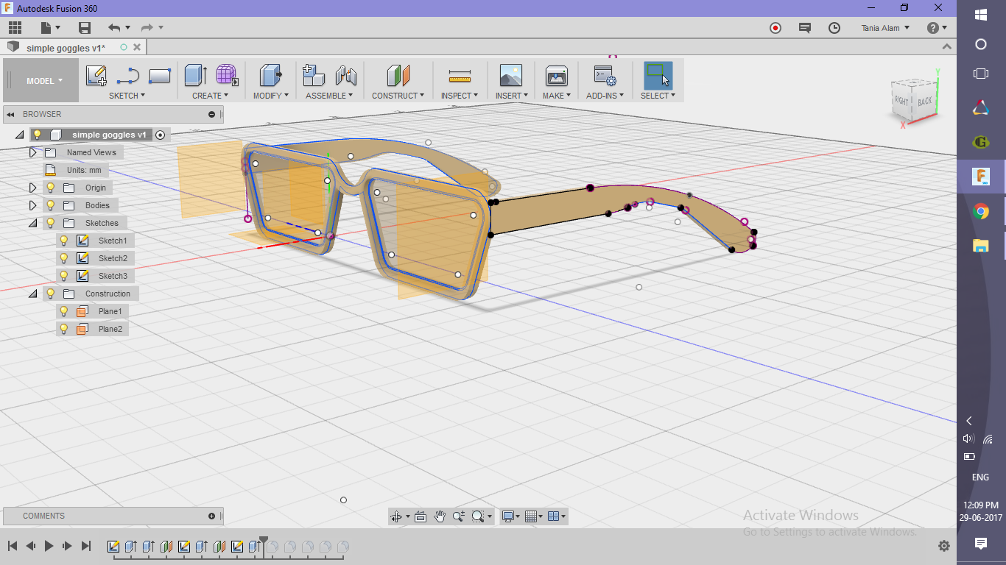Activate the Measure ruler tool
Image resolution: width=1006 pixels, height=565 pixels.
[460, 76]
